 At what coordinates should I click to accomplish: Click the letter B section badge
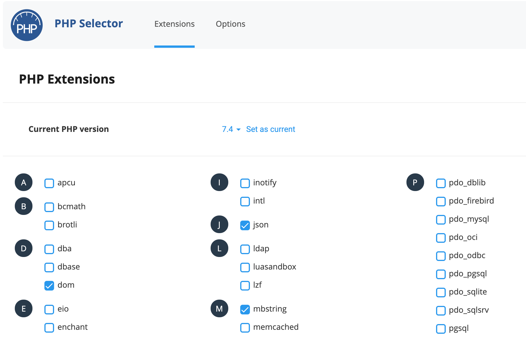click(x=23, y=206)
